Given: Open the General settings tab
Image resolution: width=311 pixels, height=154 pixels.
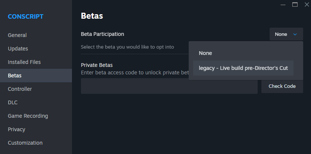Looking at the screenshot, I should [x=17, y=35].
